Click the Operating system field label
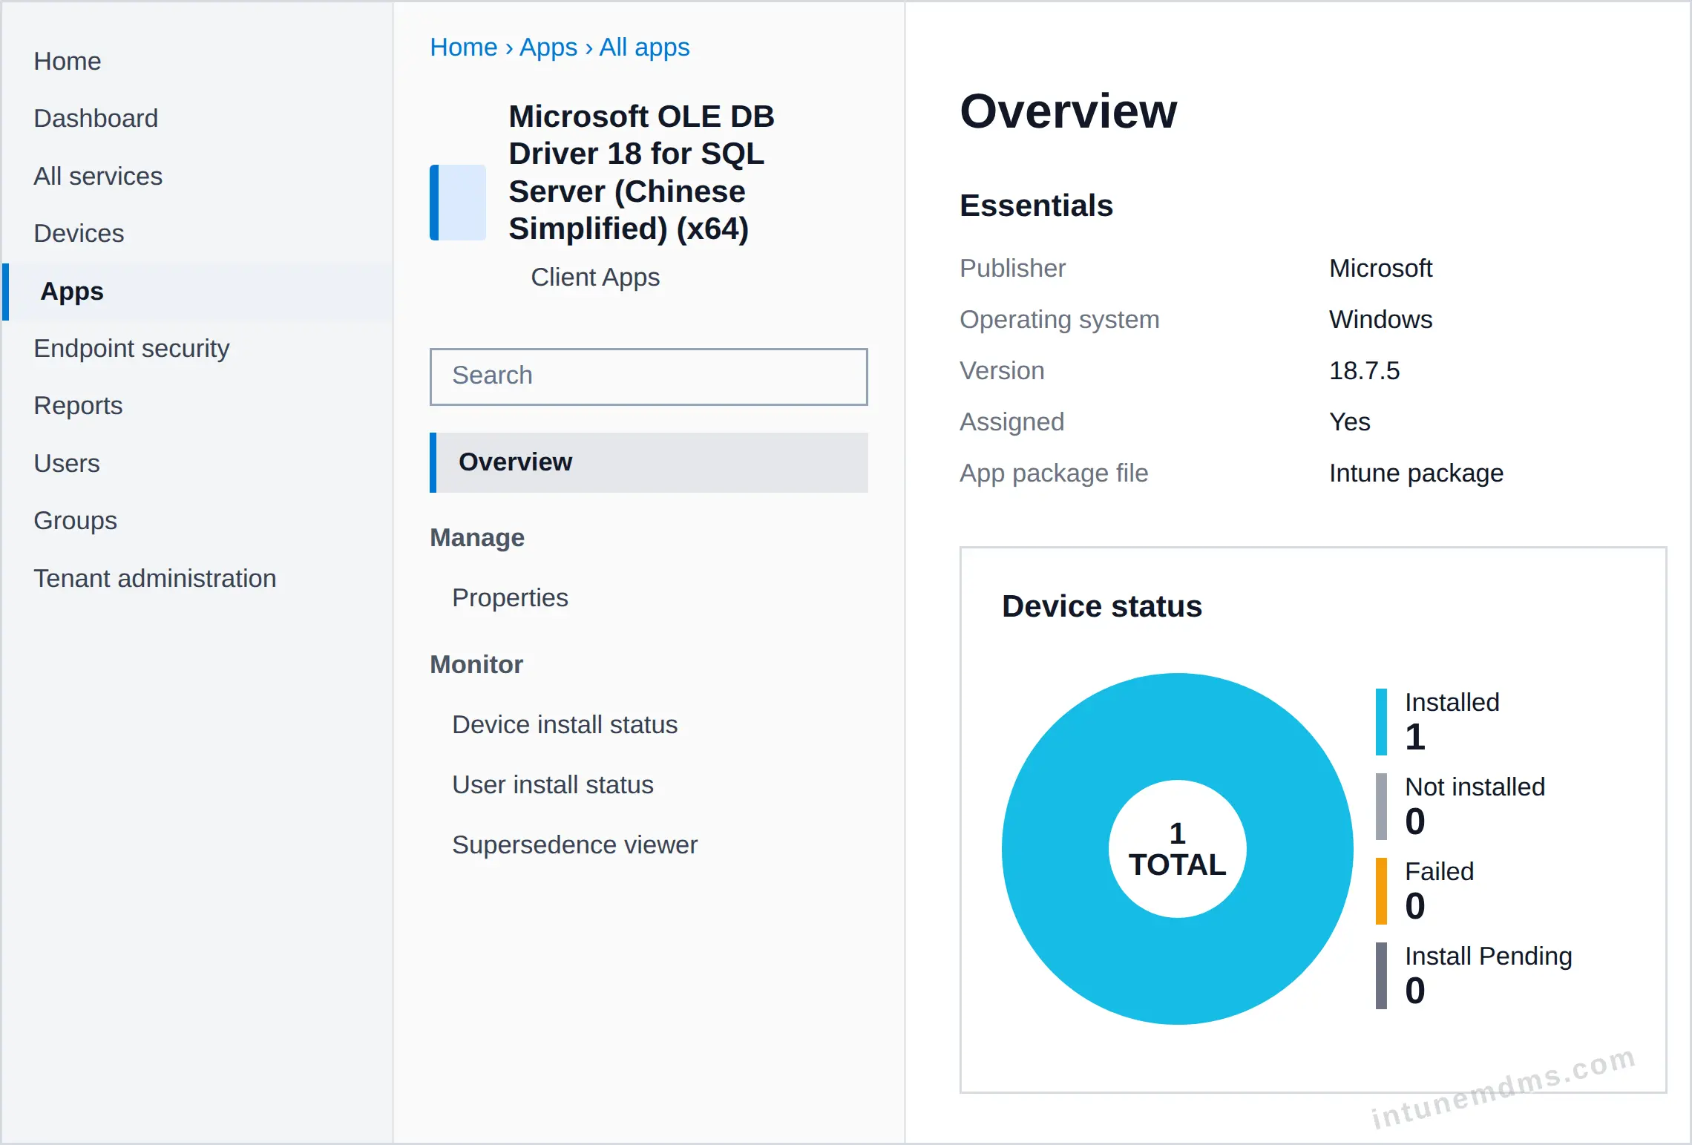1692x1145 pixels. click(1059, 320)
